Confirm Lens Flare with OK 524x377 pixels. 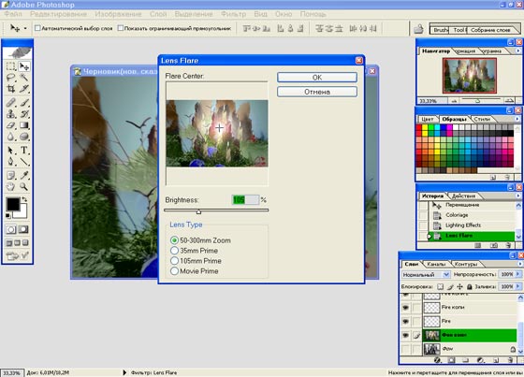[317, 78]
